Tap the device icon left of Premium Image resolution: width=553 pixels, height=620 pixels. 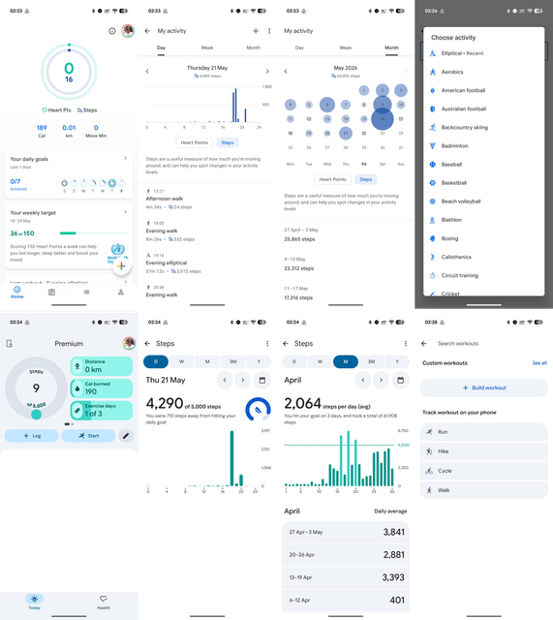tap(10, 344)
